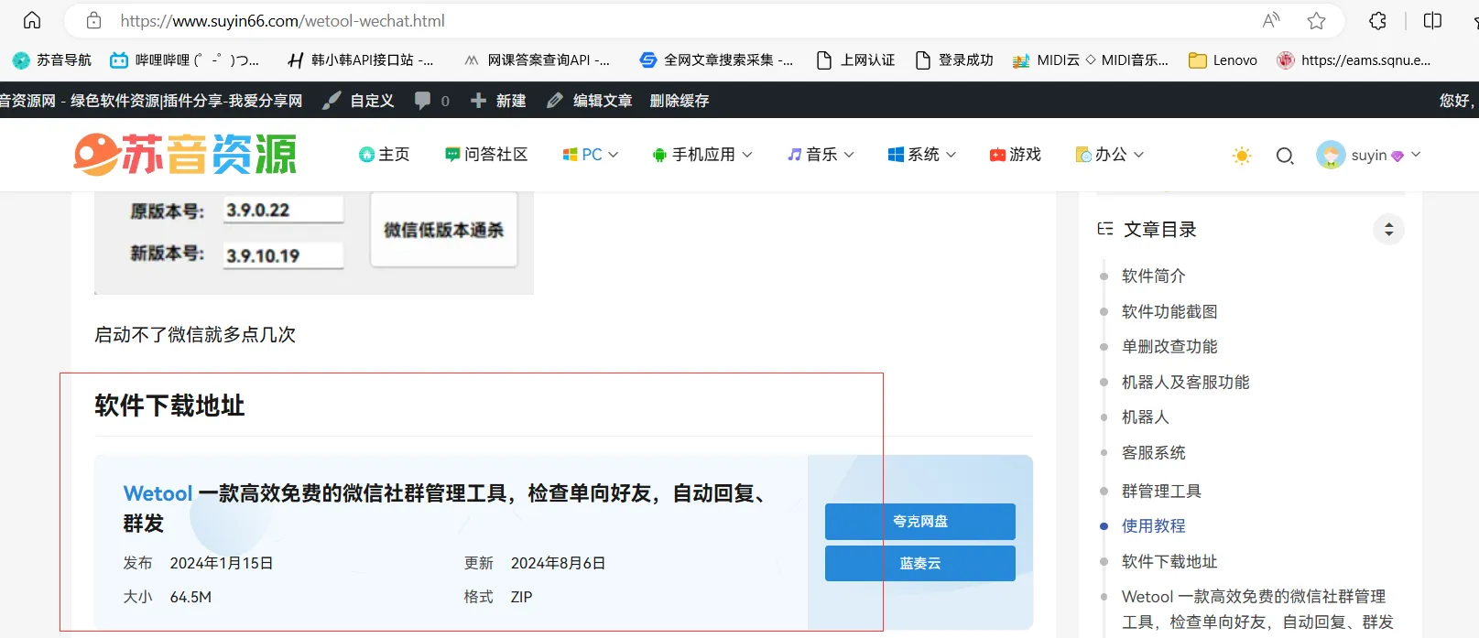Click 编辑文章 in the admin bar

(x=591, y=101)
